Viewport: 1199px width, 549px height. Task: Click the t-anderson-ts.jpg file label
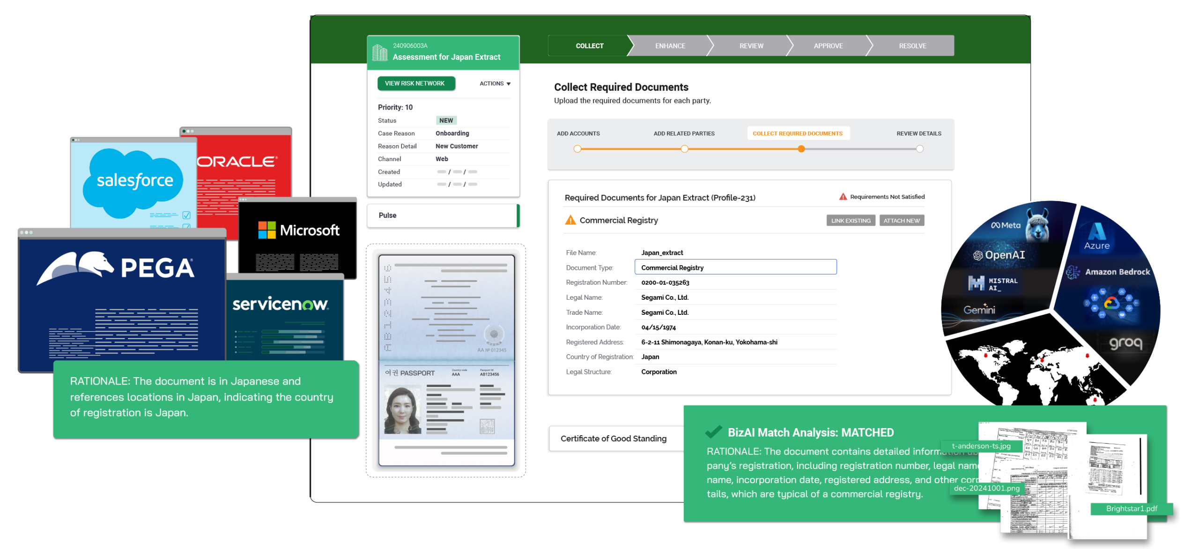pyautogui.click(x=981, y=446)
